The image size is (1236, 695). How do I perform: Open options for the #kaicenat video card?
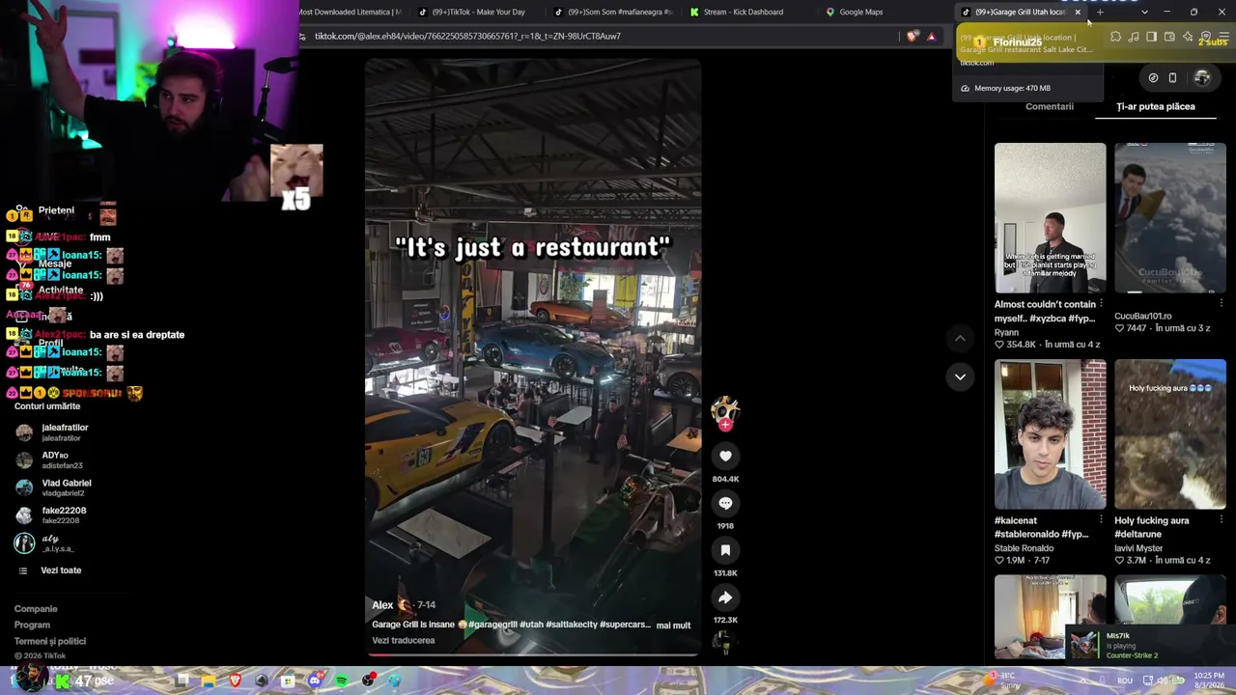(1101, 520)
